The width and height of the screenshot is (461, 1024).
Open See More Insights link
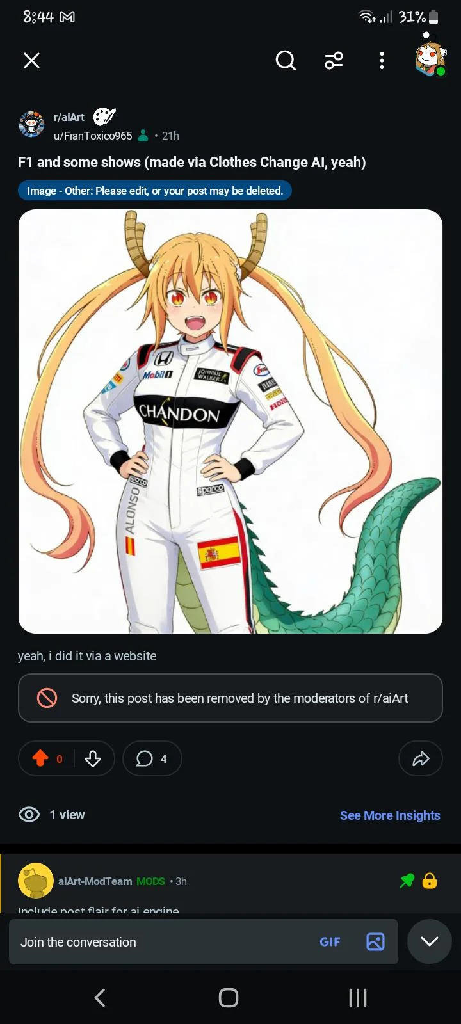click(390, 815)
